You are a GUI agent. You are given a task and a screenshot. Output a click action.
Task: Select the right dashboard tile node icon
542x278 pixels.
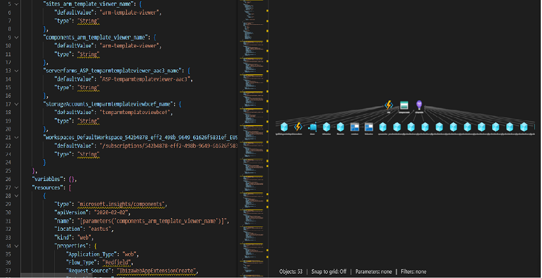(x=369, y=127)
